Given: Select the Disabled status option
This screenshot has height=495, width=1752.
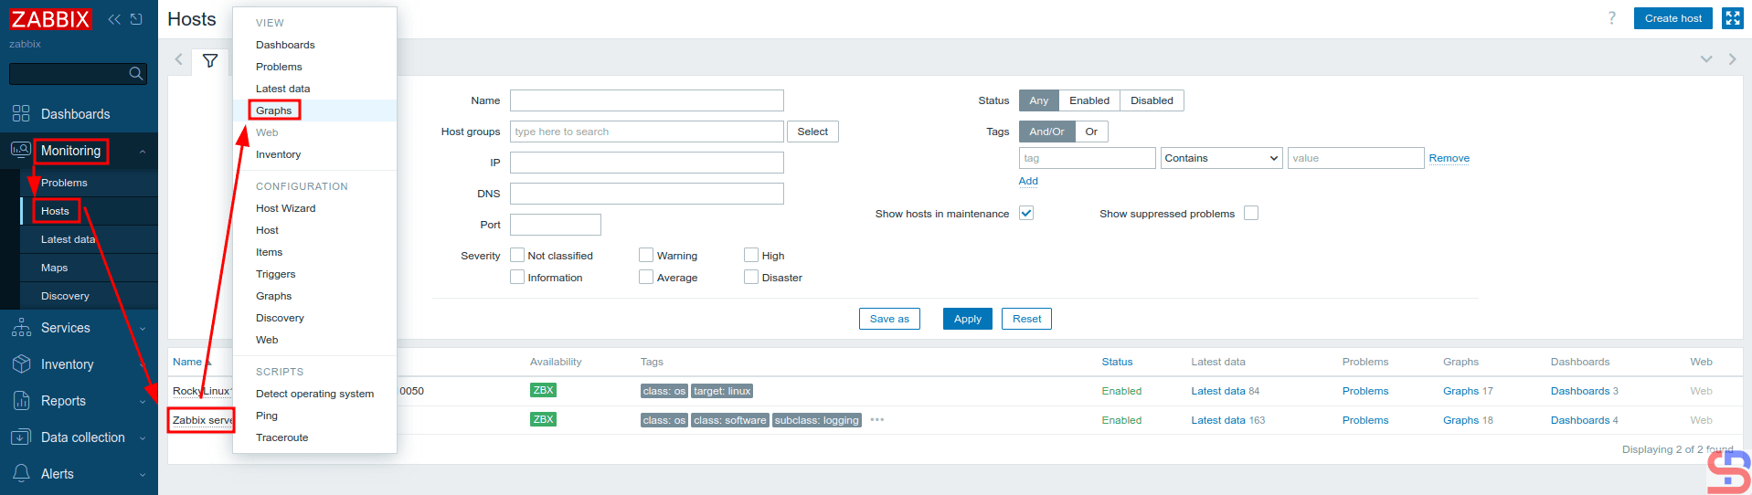Looking at the screenshot, I should 1151,100.
